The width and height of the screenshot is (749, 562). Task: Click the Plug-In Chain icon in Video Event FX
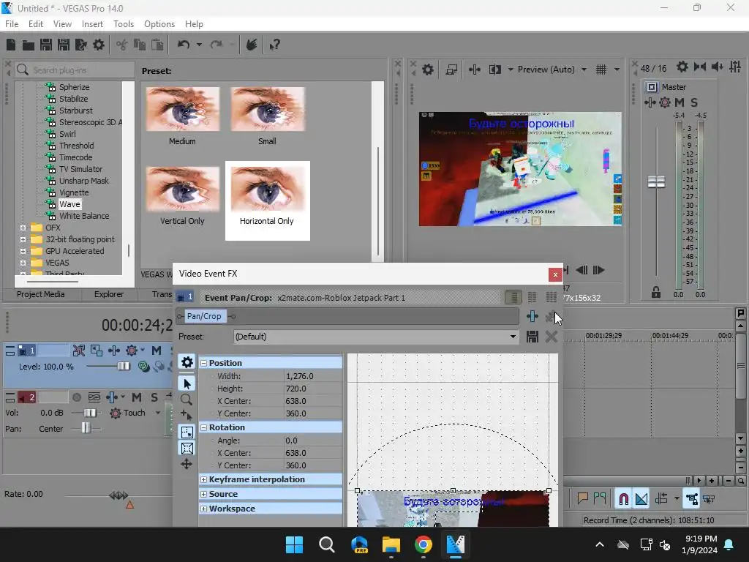coord(532,316)
